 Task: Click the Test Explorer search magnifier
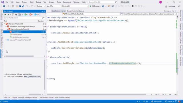tap(43, 18)
